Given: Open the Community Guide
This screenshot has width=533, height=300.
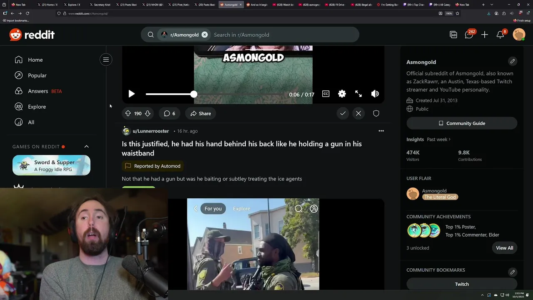Looking at the screenshot, I should (x=462, y=123).
